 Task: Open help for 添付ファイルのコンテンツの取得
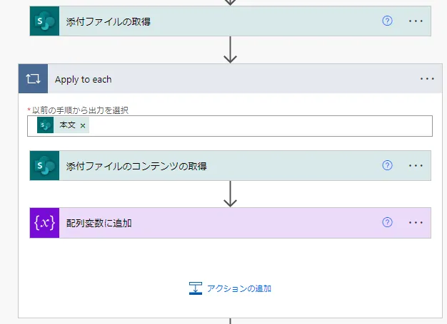coord(387,166)
